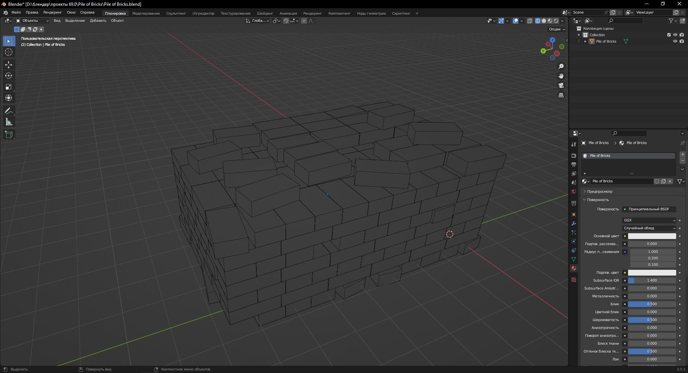Switch to the Modeling workspace tab
Viewport: 688px width, 373px height.
point(146,14)
